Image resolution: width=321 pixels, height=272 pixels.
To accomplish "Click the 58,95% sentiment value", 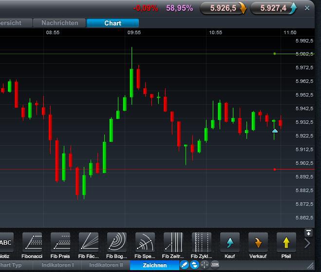I will tap(179, 8).
